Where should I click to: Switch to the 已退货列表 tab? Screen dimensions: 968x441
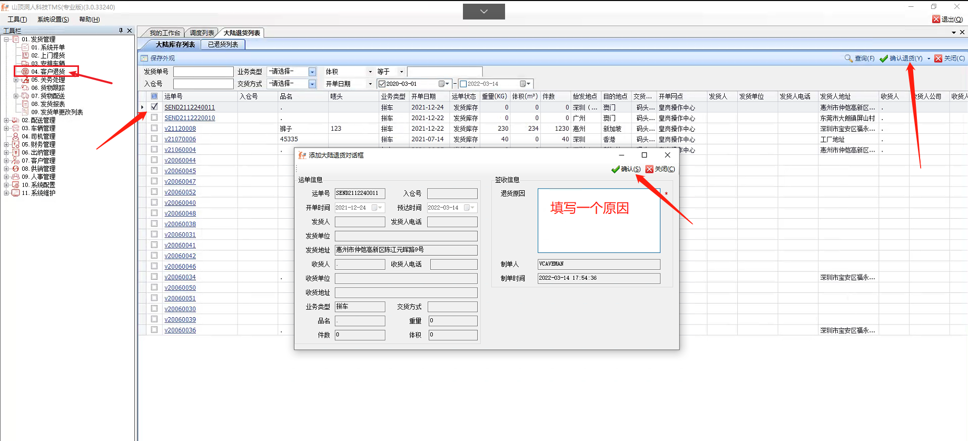coord(223,45)
